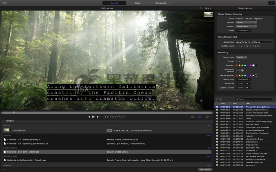
Task: Click Add link in the Previews section
Action: [209, 165]
